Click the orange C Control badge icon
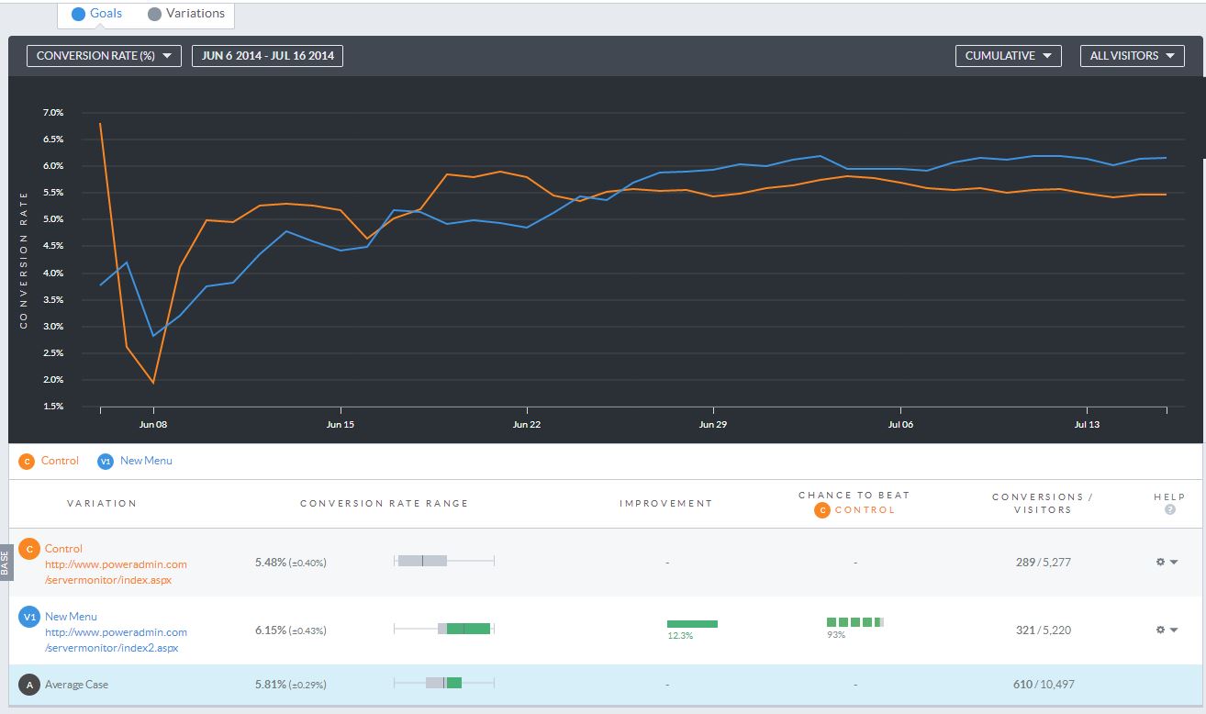This screenshot has height=714, width=1206. point(28,549)
